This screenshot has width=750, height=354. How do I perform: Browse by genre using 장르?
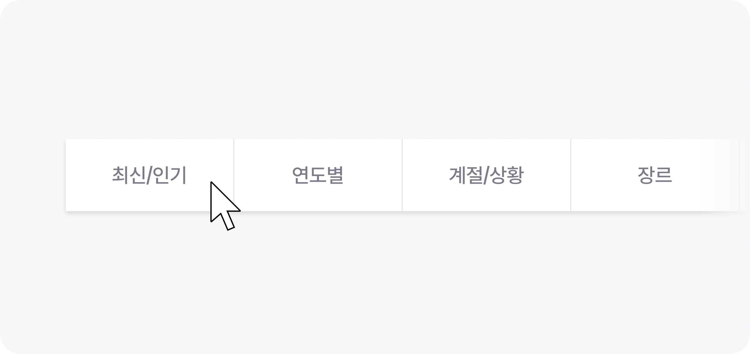click(x=655, y=175)
